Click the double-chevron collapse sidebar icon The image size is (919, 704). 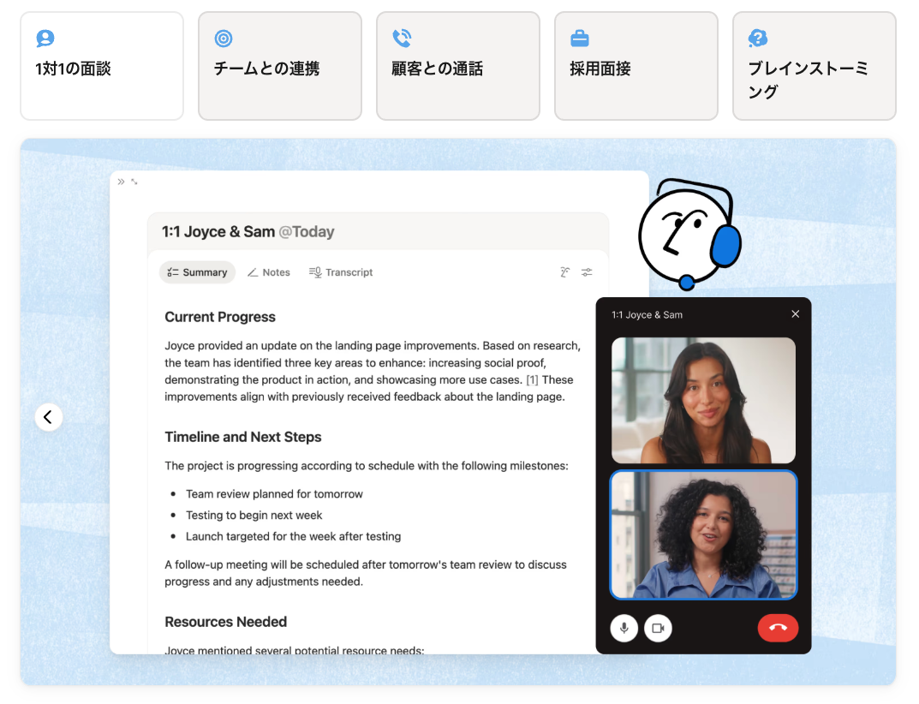click(121, 182)
